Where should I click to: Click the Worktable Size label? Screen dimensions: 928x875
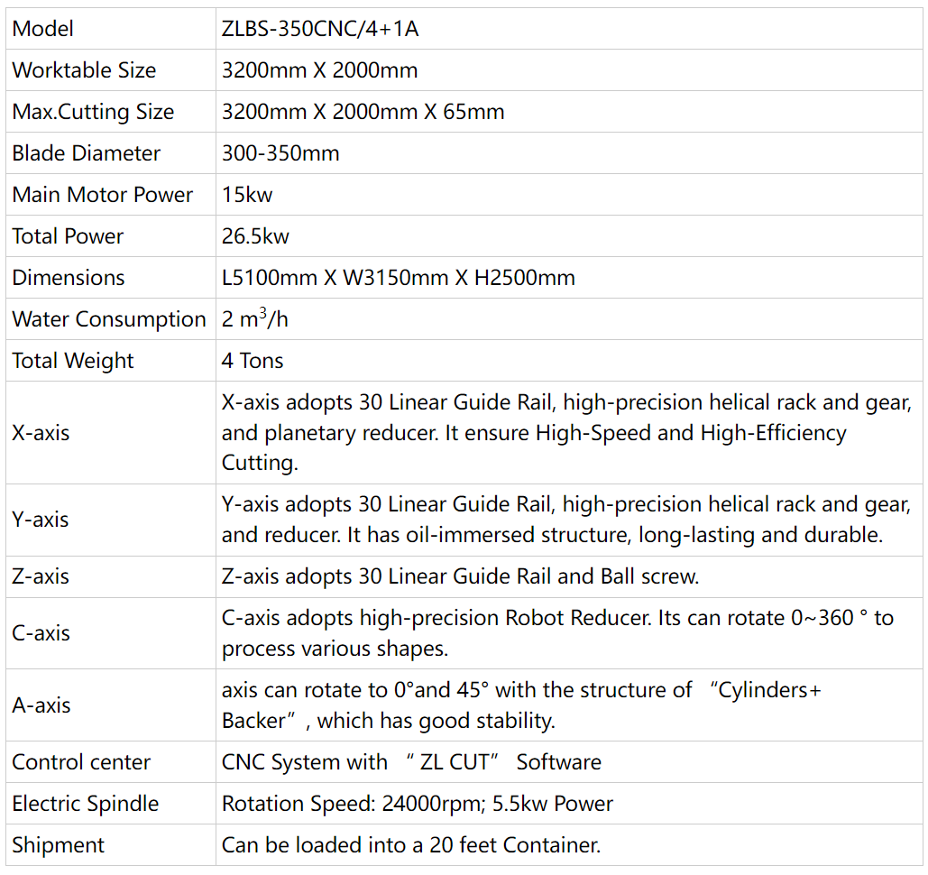coord(84,69)
